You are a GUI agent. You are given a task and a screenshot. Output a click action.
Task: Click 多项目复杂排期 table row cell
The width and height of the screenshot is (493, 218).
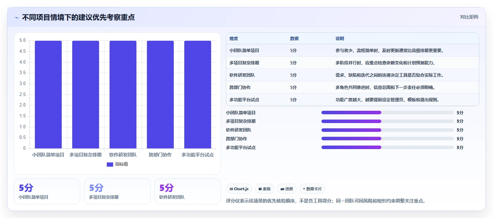244,63
